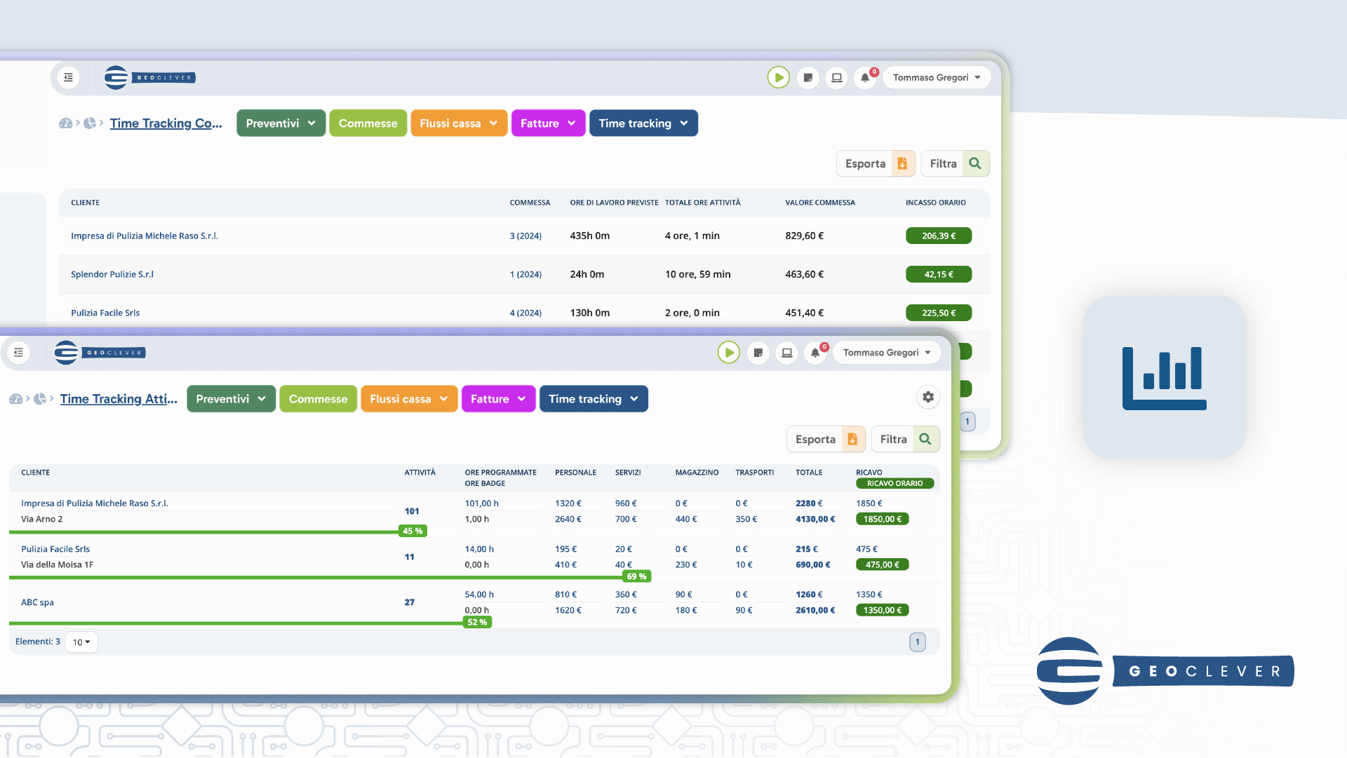
Task: Click 45 % progress indicator
Action: tap(413, 532)
